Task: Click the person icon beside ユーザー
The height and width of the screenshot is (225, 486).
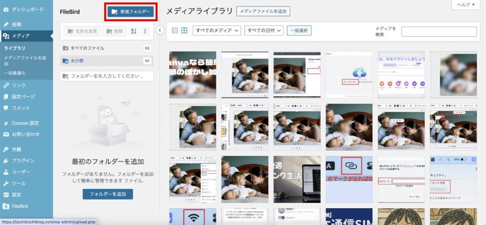Action: (6, 172)
